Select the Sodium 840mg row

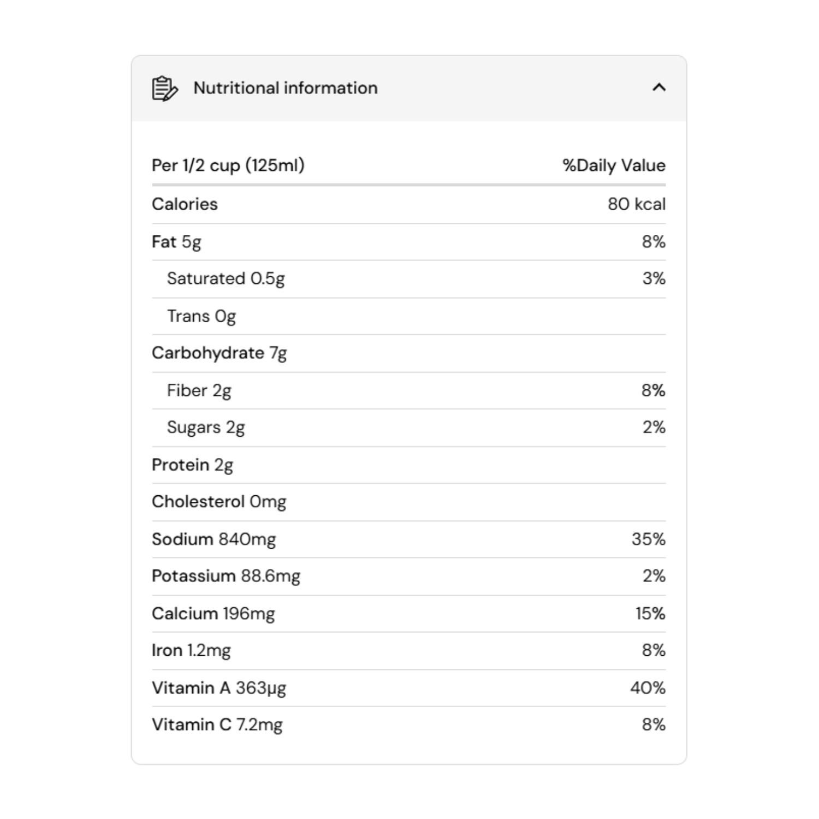click(x=213, y=539)
